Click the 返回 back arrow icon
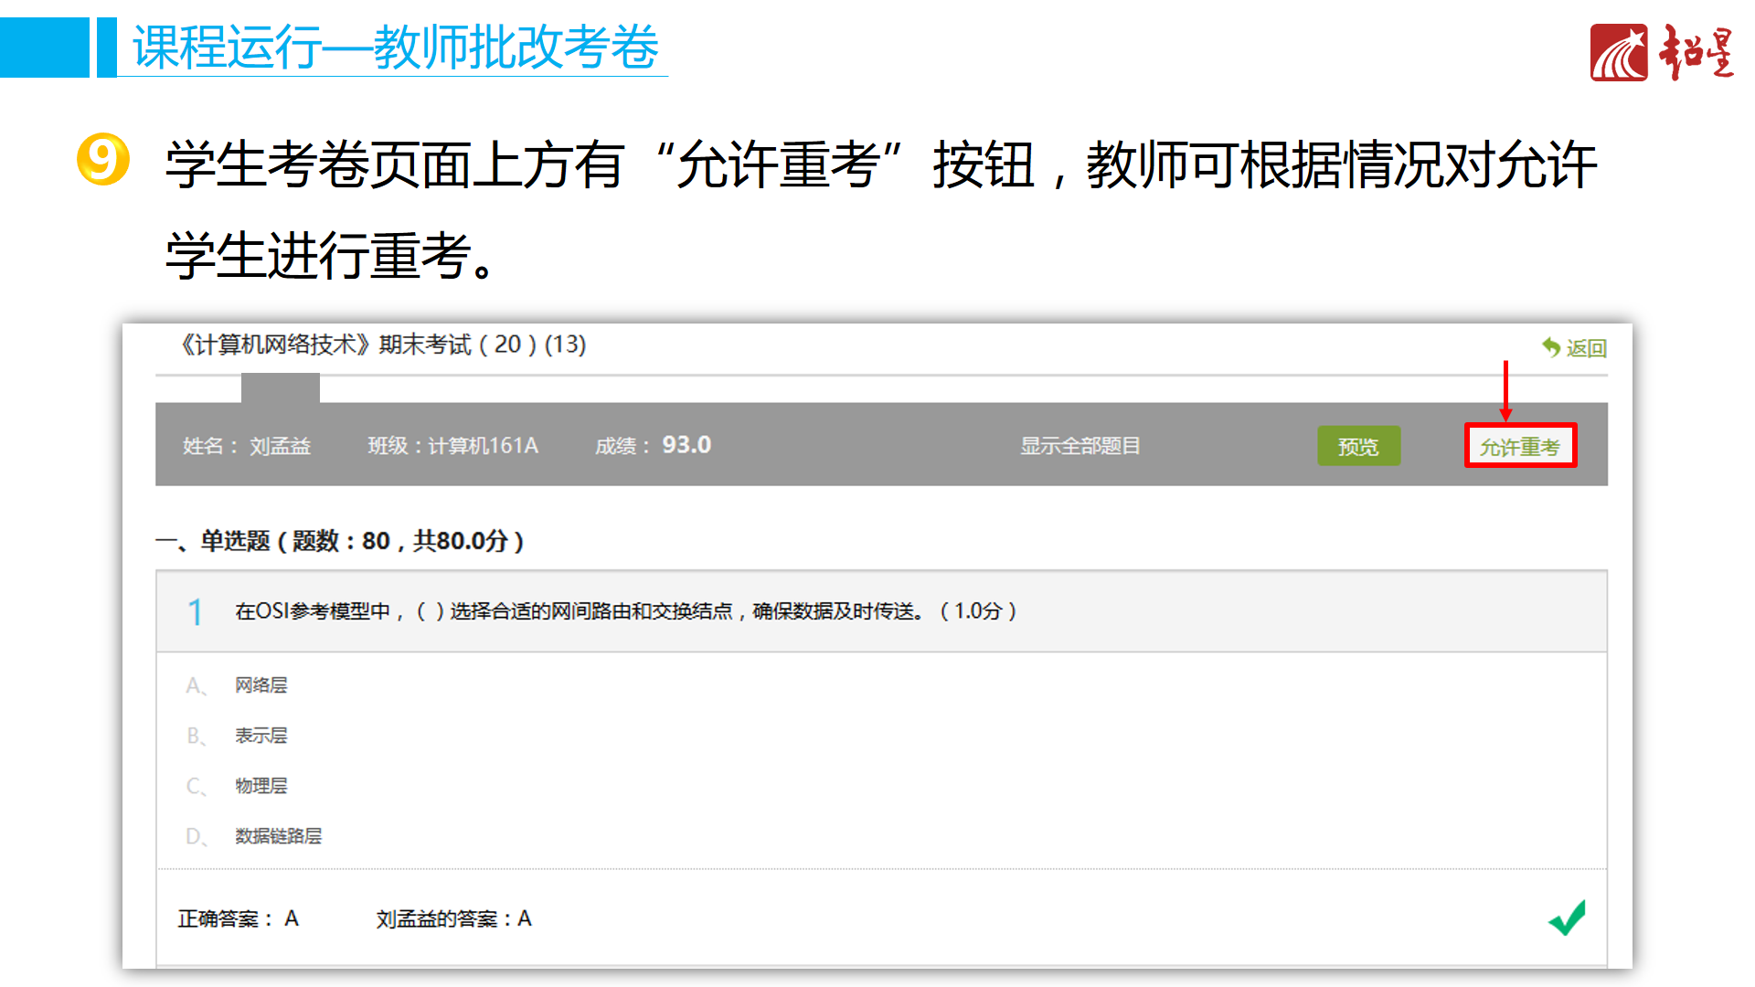 point(1551,347)
